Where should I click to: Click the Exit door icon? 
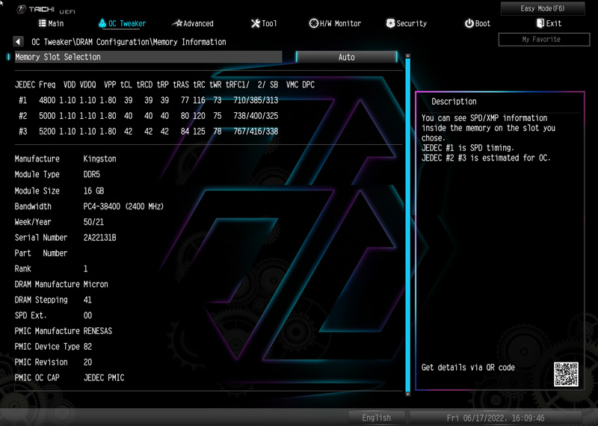pyautogui.click(x=540, y=23)
